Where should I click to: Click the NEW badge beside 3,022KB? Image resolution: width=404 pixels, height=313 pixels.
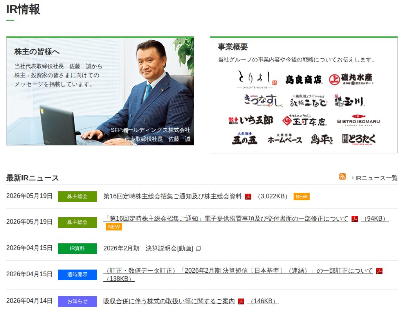301,197
